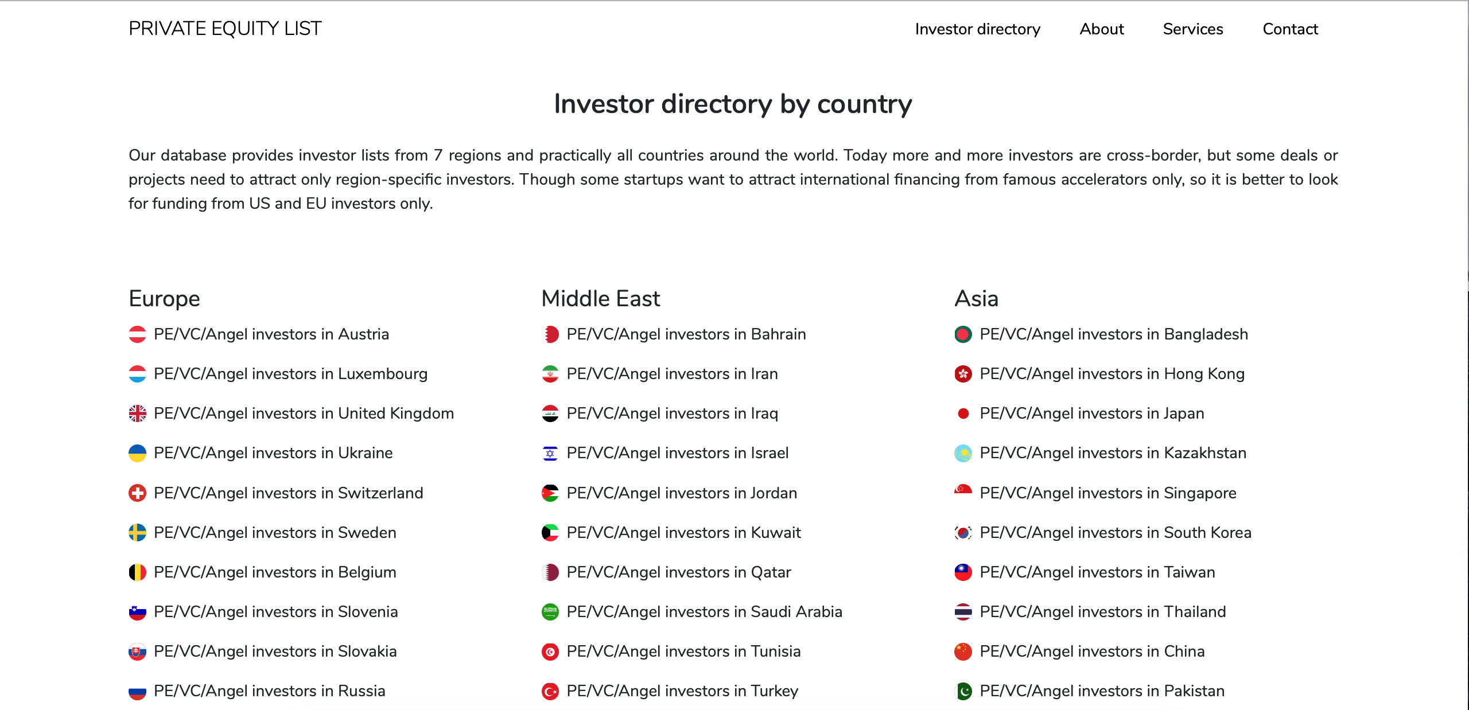
Task: Click the Saudi Arabia flag icon
Action: tap(550, 611)
